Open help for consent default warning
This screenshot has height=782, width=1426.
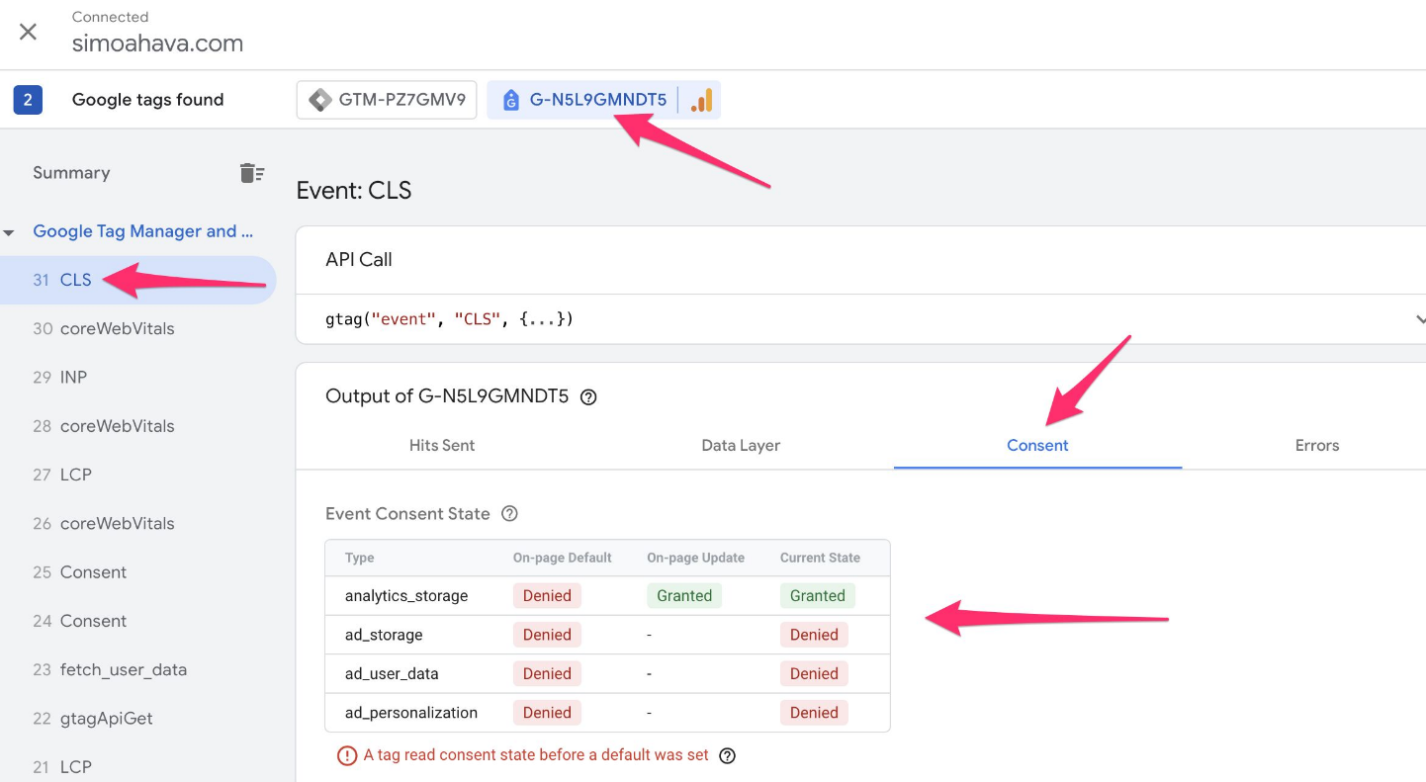[x=727, y=755]
